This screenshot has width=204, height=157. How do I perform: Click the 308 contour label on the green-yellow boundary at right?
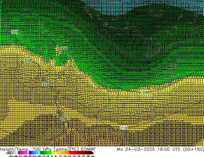(x=144, y=92)
